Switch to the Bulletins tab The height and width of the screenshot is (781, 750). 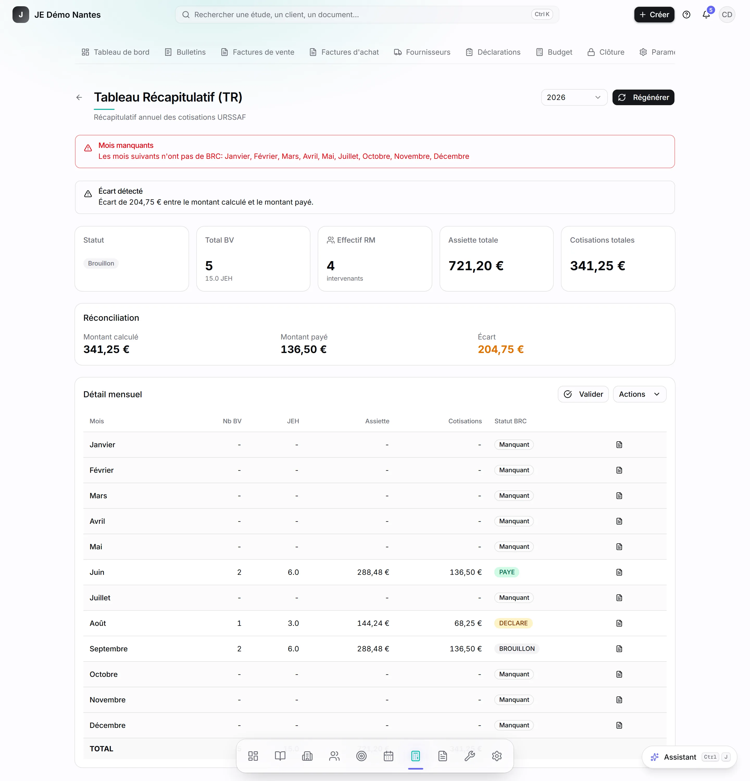(x=185, y=52)
